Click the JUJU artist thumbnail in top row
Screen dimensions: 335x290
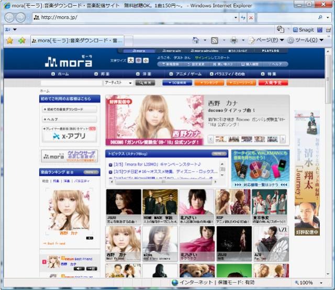coord(124,207)
